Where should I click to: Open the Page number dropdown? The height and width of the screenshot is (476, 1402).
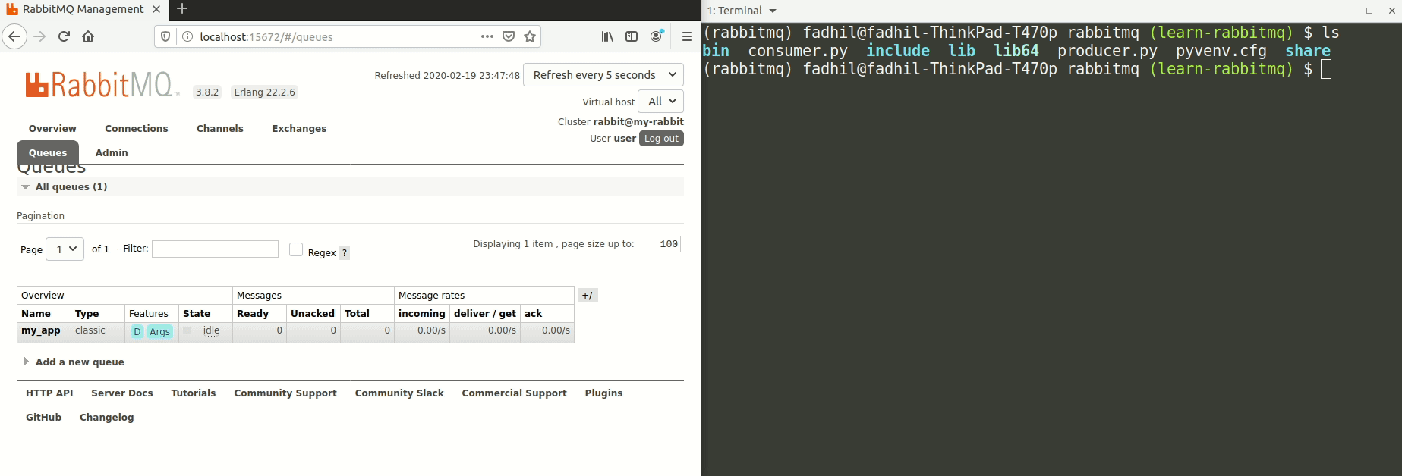(65, 249)
